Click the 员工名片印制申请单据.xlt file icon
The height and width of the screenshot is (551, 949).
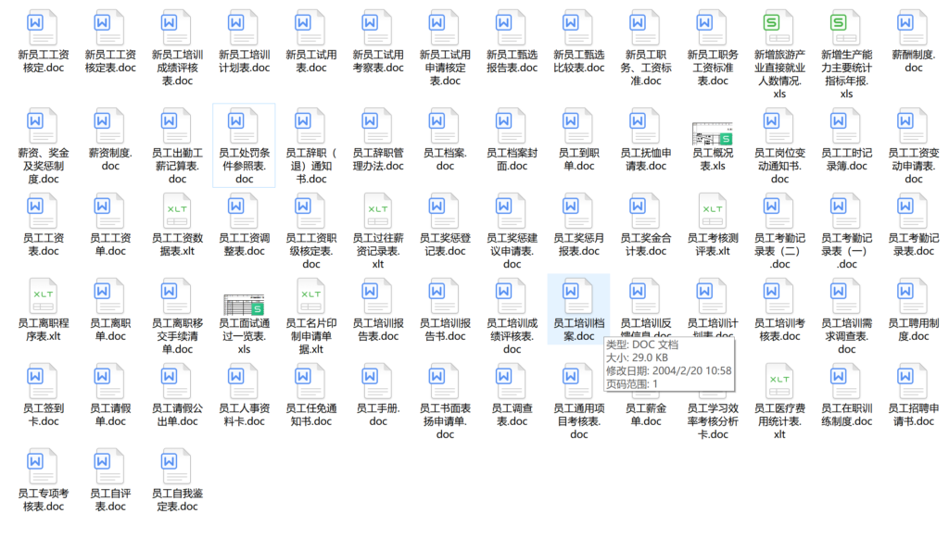point(311,297)
